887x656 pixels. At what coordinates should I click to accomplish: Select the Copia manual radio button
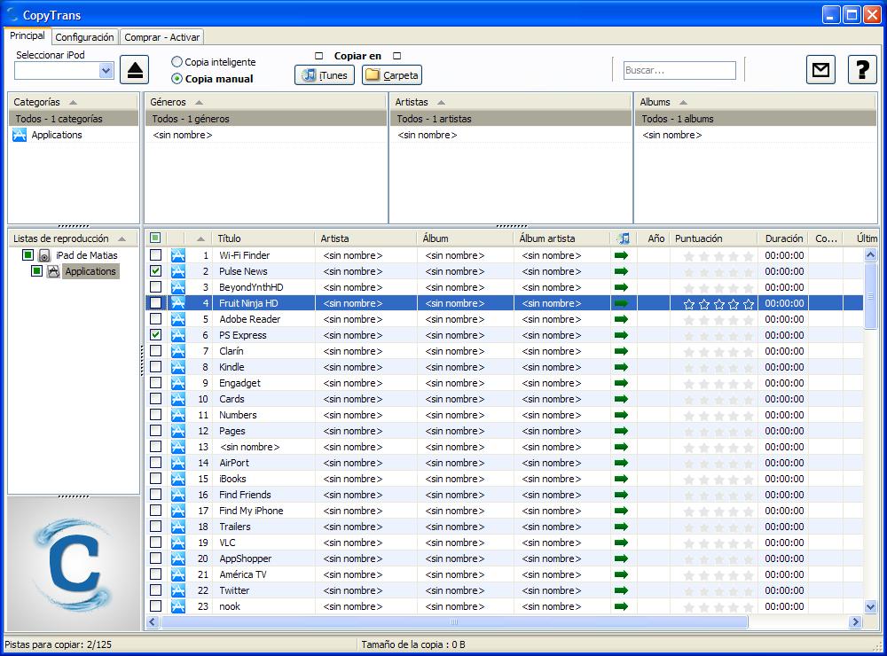point(177,79)
